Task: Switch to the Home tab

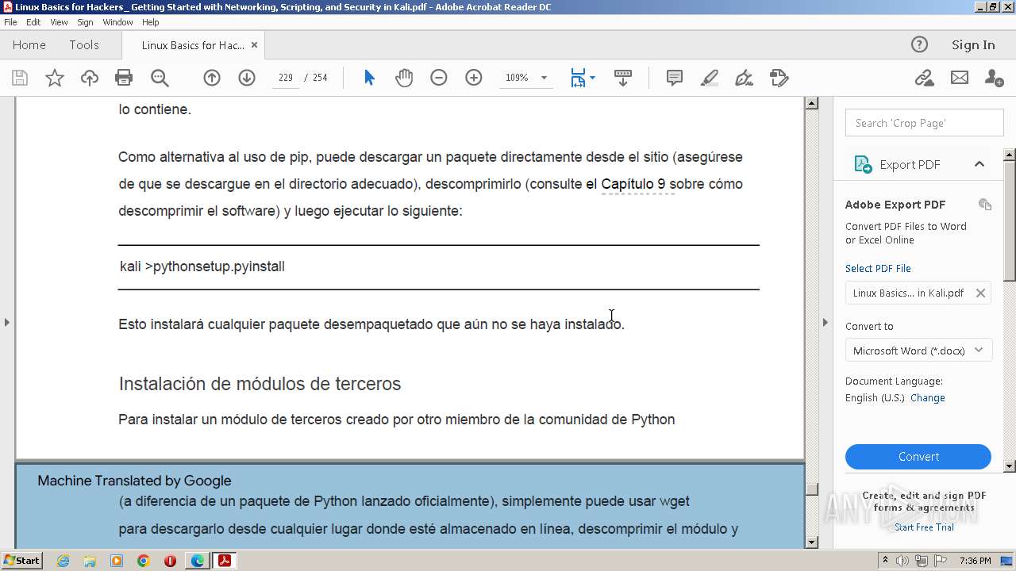Action: click(x=29, y=45)
